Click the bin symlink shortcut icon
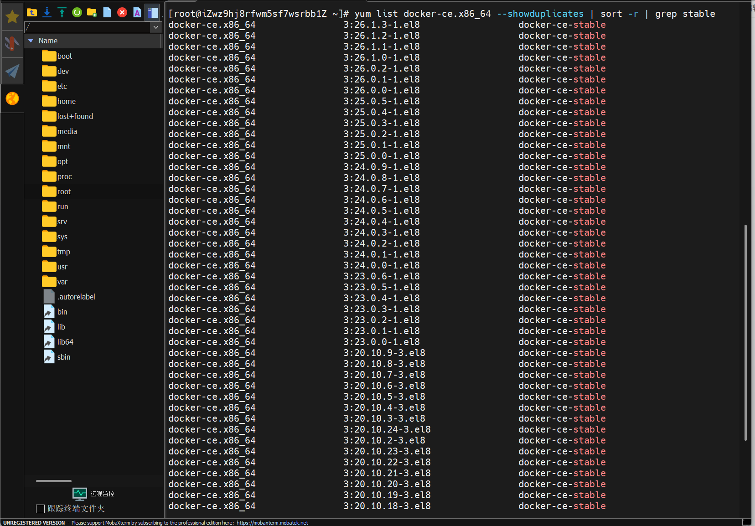Viewport: 755px width, 526px height. point(49,312)
